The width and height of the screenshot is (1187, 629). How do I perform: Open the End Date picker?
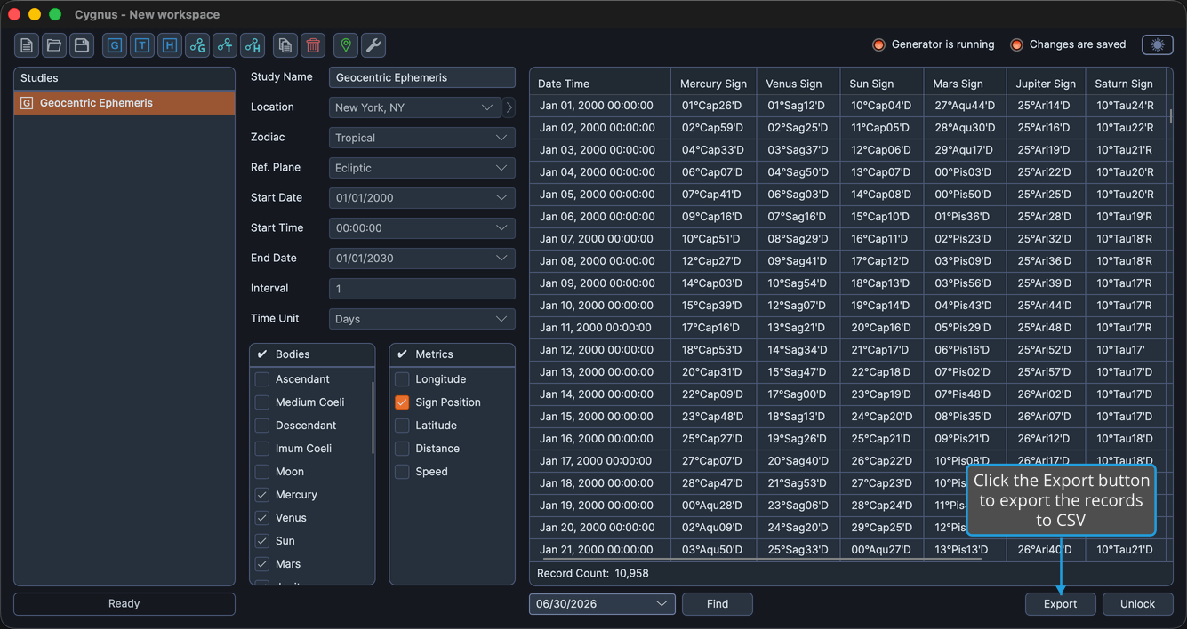[x=422, y=259]
